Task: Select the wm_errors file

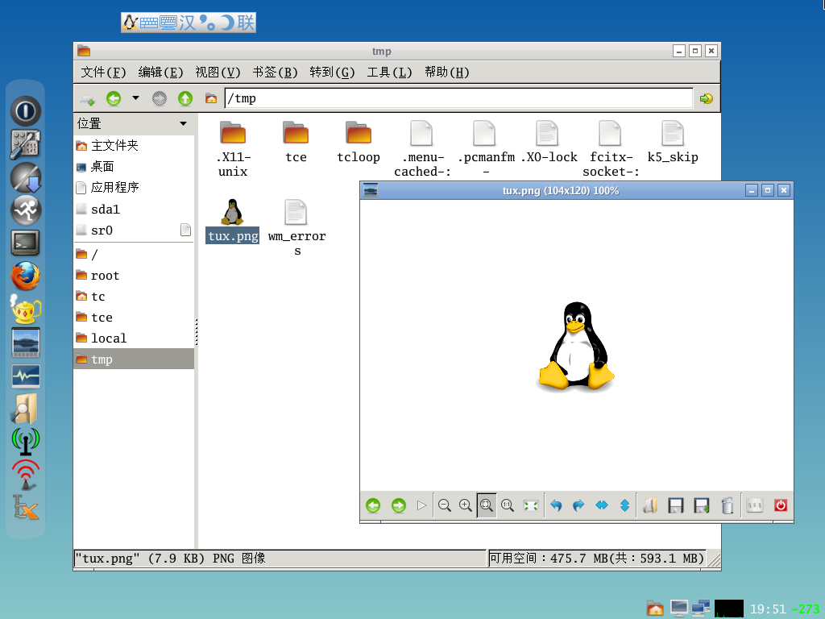Action: tap(296, 228)
